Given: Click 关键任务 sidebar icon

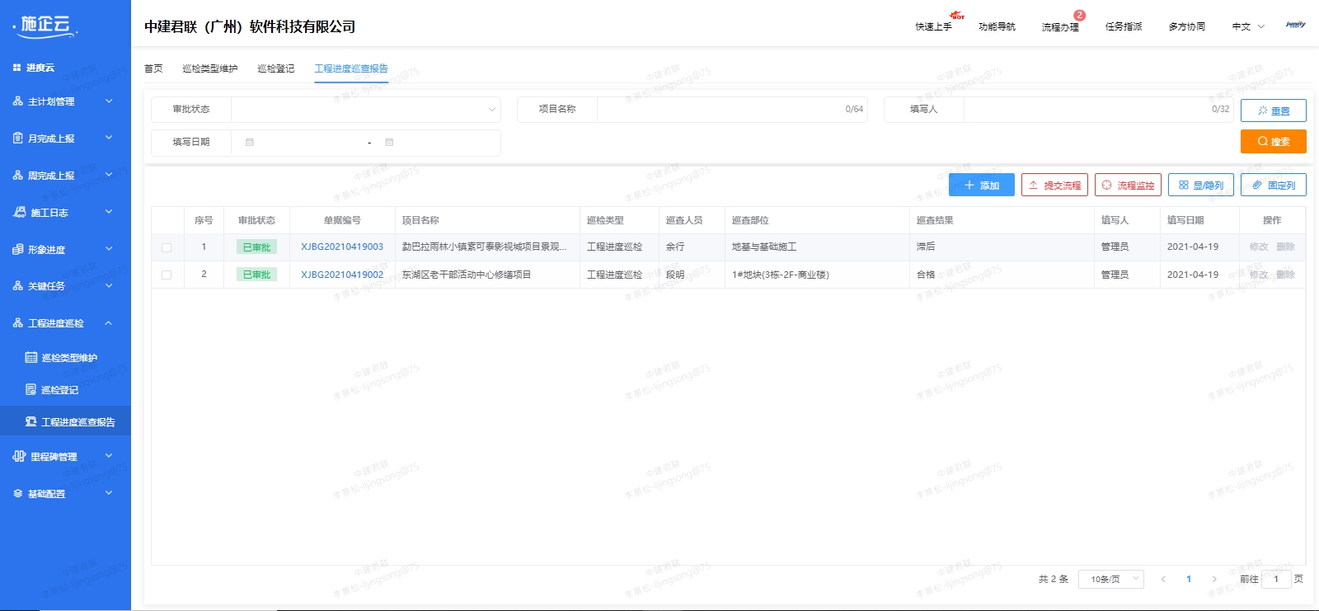Looking at the screenshot, I should point(18,286).
